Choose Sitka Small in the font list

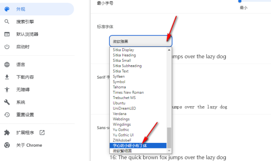138,61
